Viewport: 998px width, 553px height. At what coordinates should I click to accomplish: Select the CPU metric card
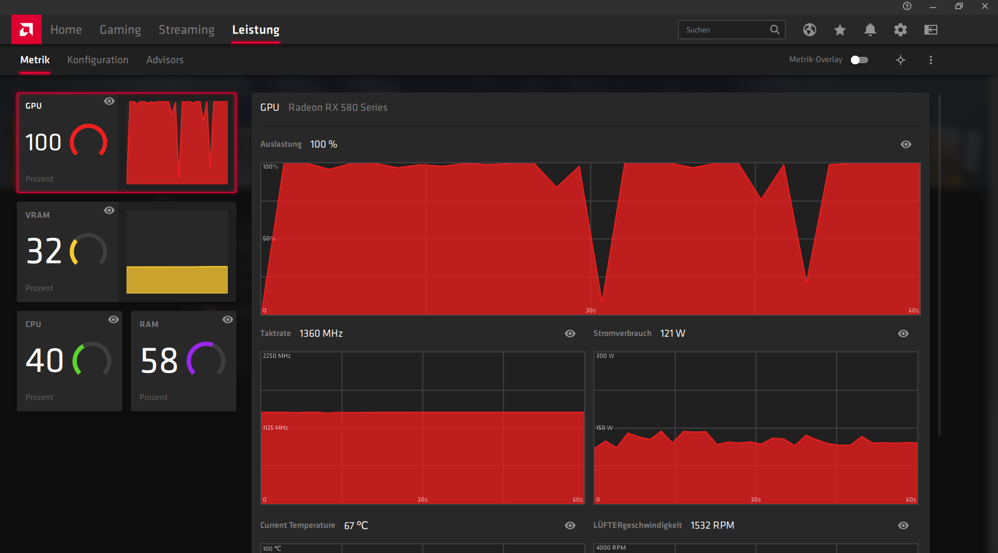click(70, 361)
